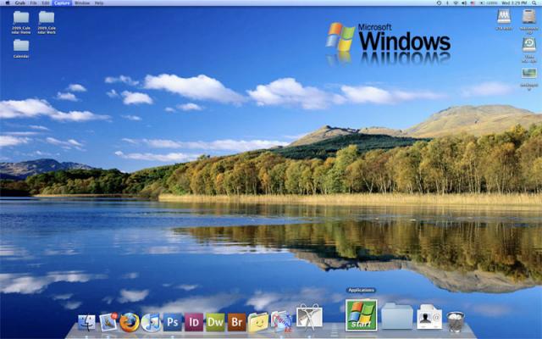Click the volume icon in the menu bar
The width and height of the screenshot is (542, 339).
[x=464, y=3]
